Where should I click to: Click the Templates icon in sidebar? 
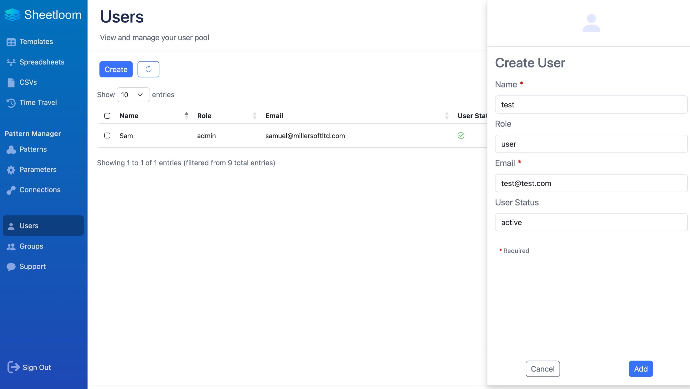[10, 42]
